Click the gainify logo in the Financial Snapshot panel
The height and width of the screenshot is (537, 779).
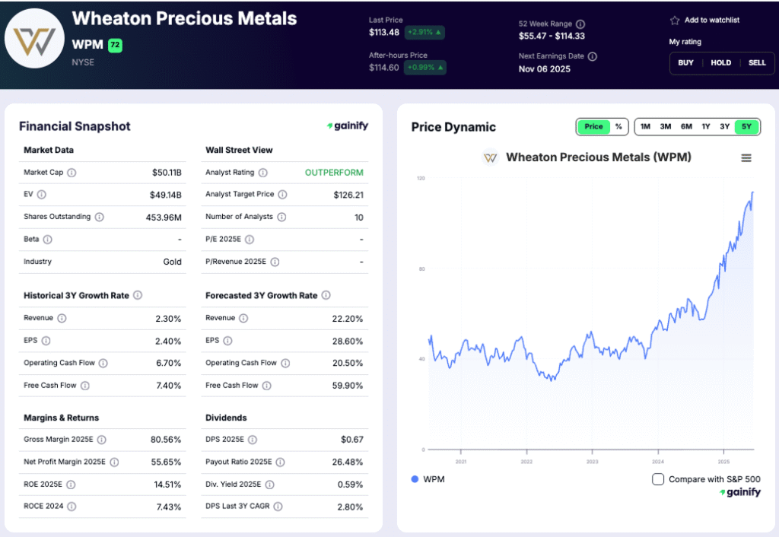[347, 126]
